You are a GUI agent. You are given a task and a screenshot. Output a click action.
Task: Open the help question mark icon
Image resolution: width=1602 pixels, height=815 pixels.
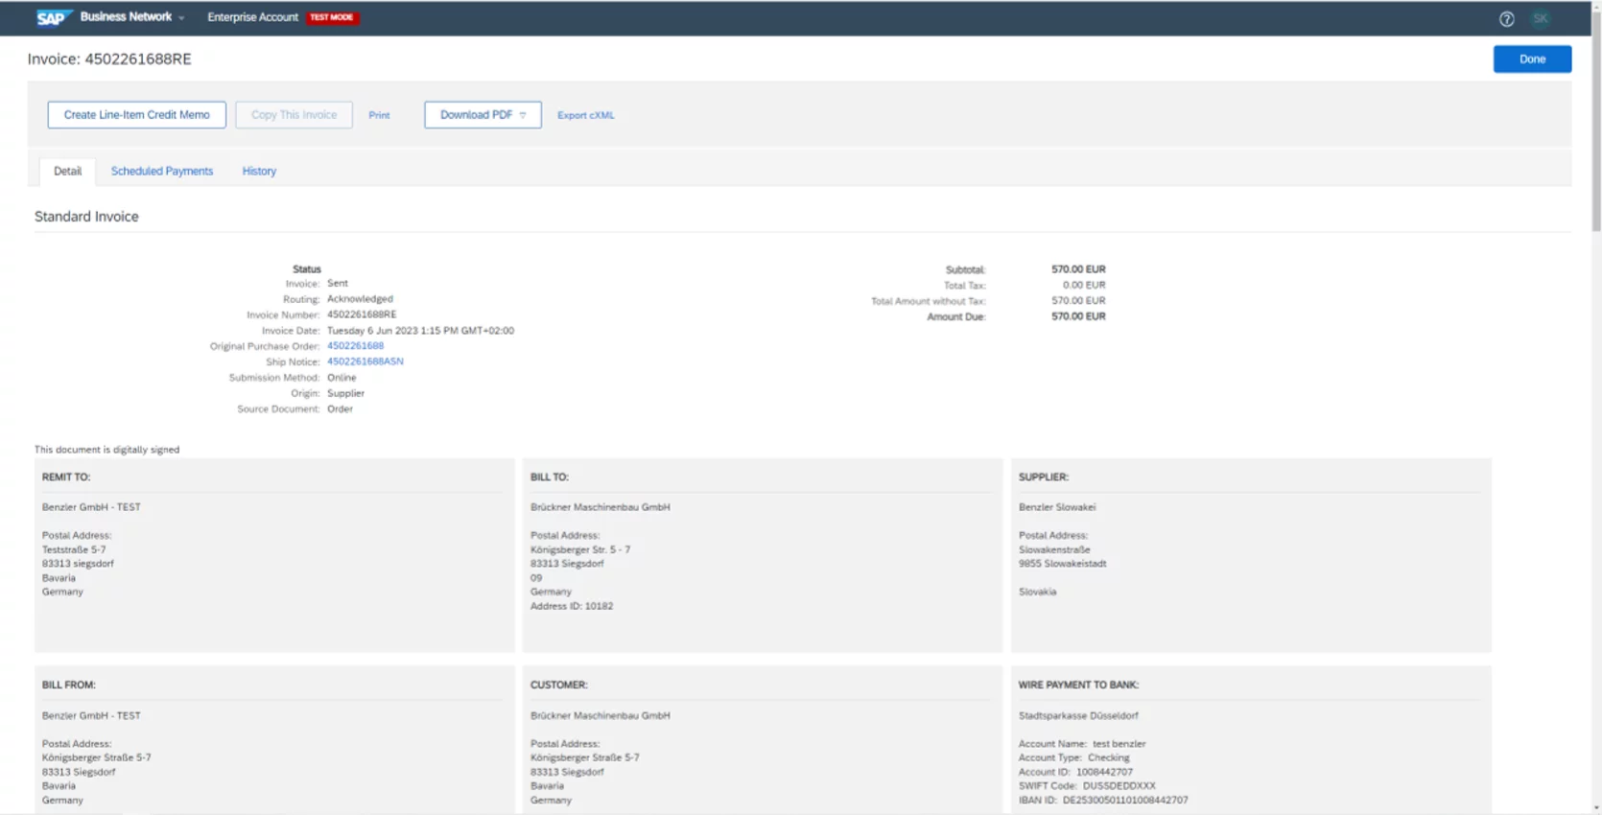(x=1506, y=18)
